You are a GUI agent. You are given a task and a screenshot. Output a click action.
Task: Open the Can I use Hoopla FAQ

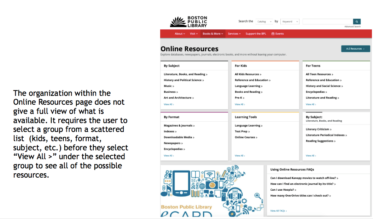click(283, 190)
